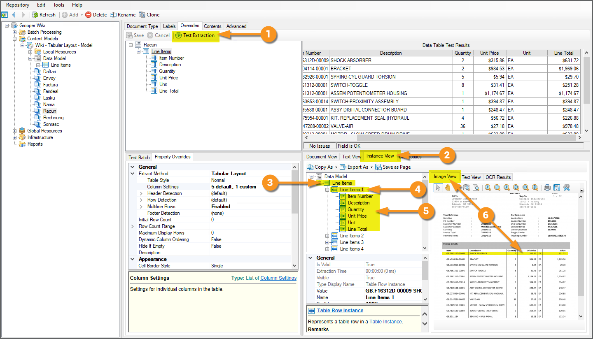Click the Delete toolbar button
Viewport: 593px width, 339px height.
96,15
